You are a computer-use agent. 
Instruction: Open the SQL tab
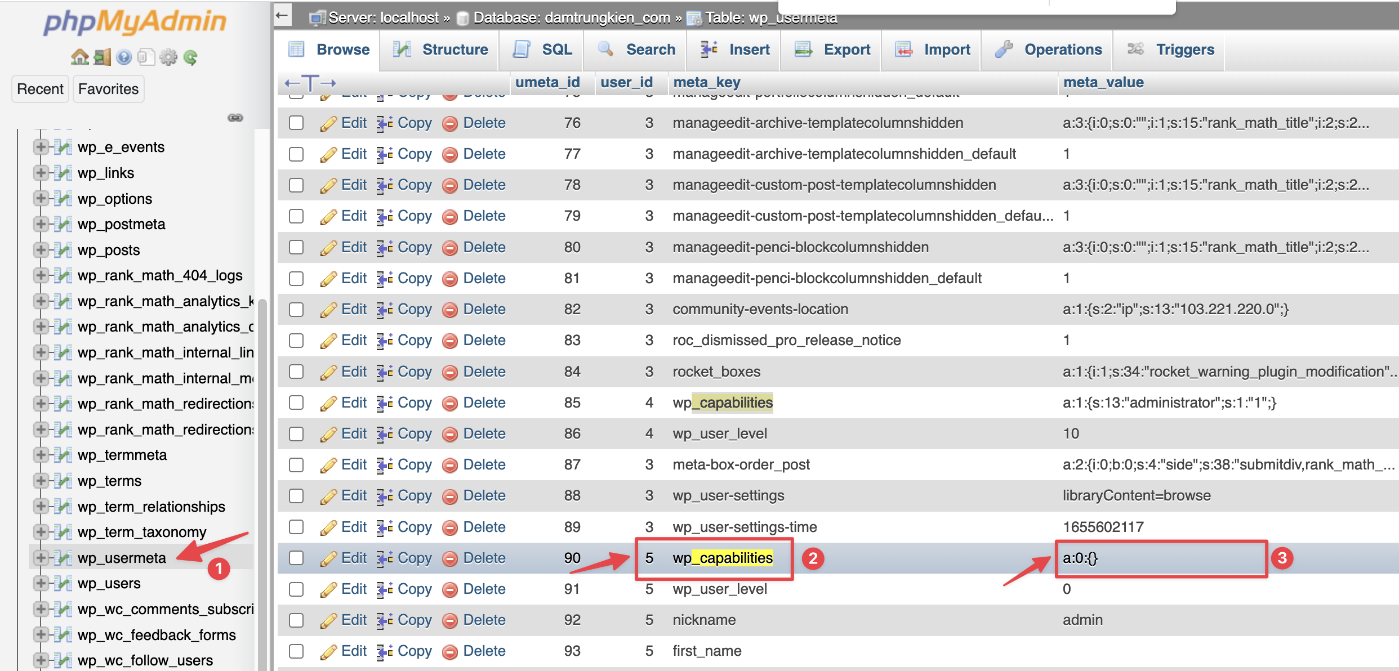coord(542,50)
